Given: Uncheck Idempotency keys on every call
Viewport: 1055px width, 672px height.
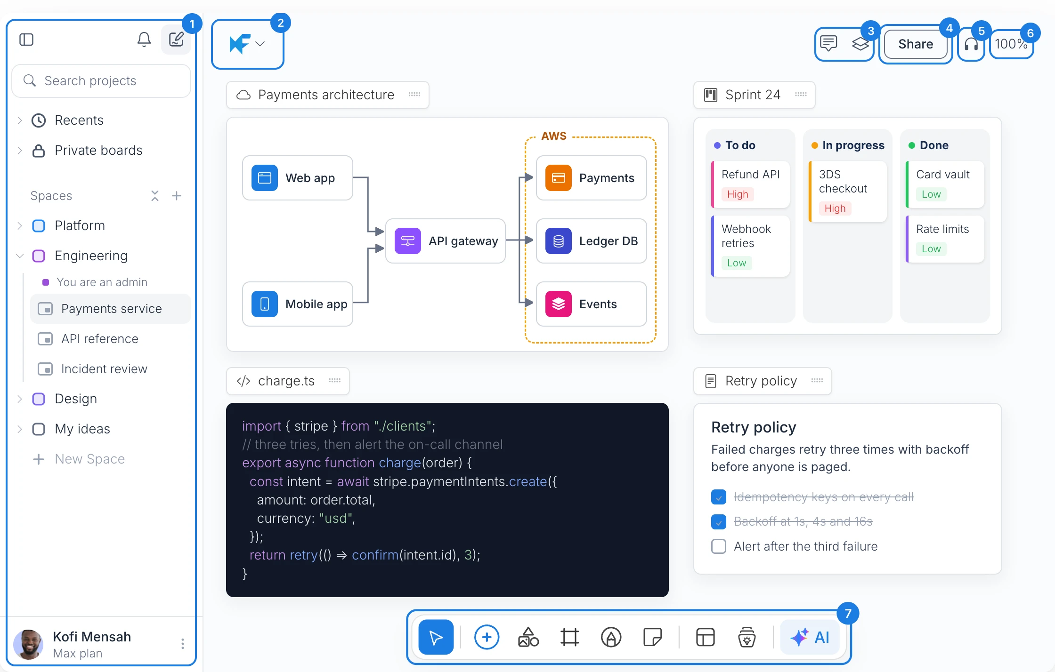Looking at the screenshot, I should coord(719,497).
